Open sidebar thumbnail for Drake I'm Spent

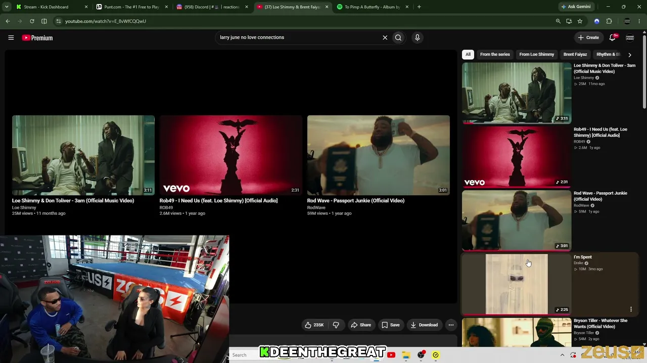point(517,284)
